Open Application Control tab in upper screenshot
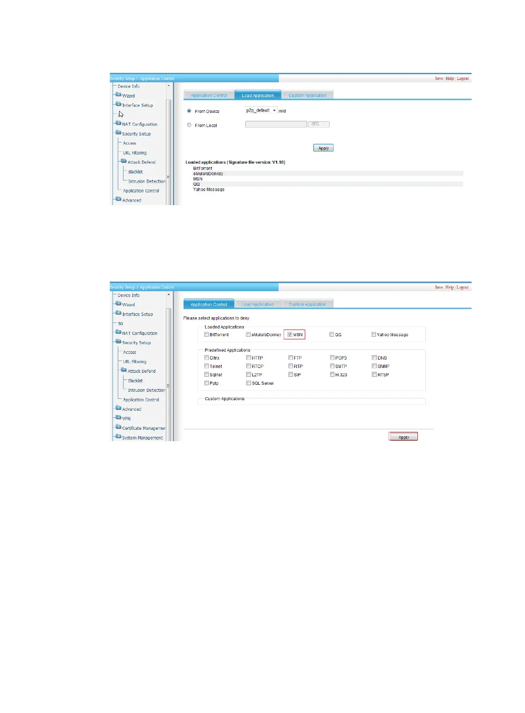 (x=209, y=95)
